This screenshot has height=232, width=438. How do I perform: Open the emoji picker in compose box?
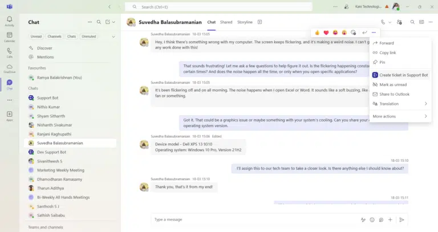372,219
